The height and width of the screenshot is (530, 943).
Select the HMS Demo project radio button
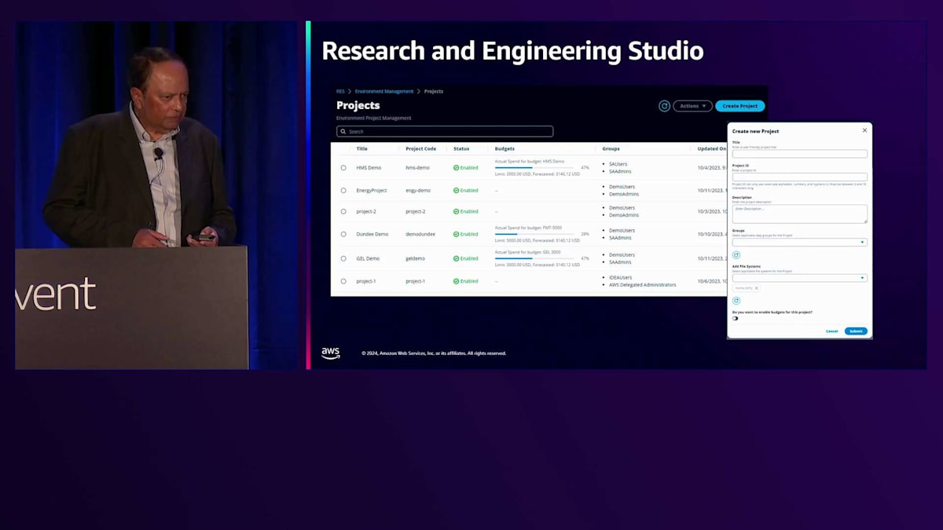pyautogui.click(x=343, y=168)
